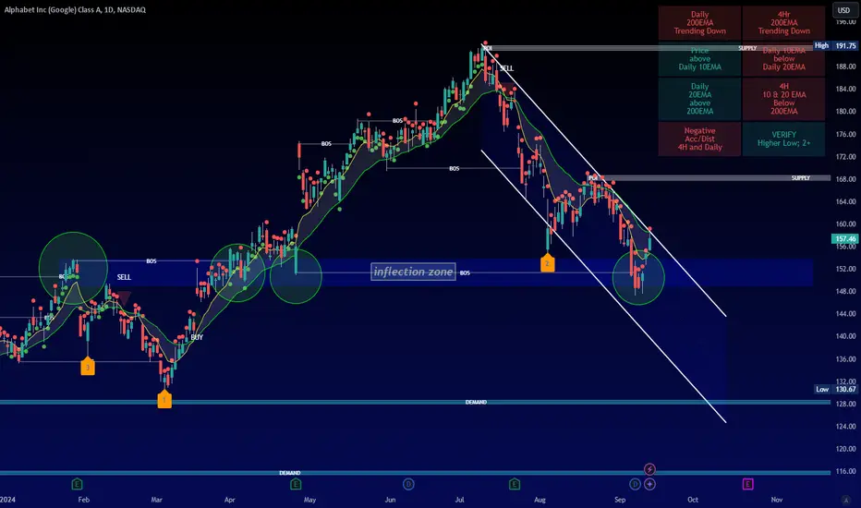The height and width of the screenshot is (508, 861).
Task: Click the Low 130.67 price label
Action: coord(835,389)
